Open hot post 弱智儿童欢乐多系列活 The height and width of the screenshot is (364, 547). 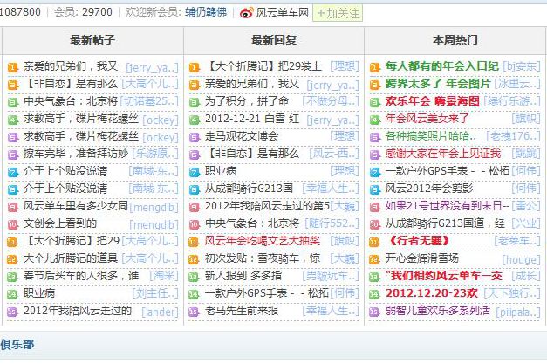pyautogui.click(x=438, y=311)
